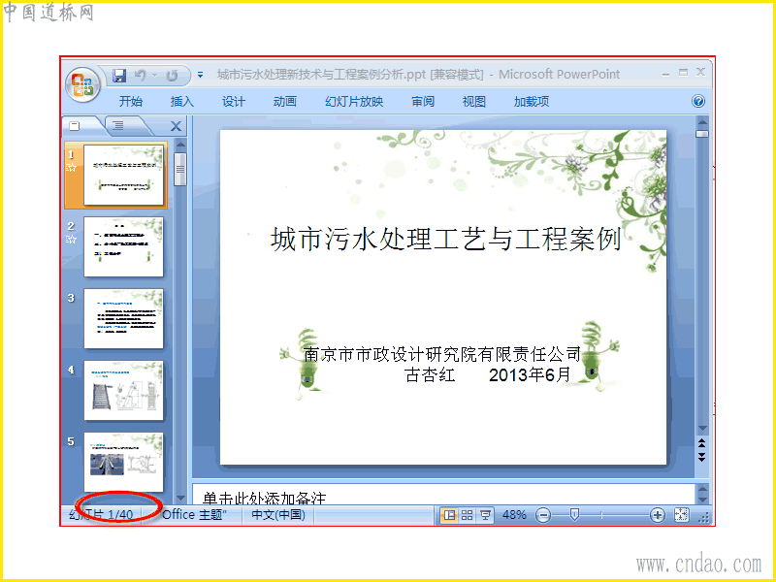Viewport: 776px width, 582px height.
Task: Fit the slide to the current window
Action: pyautogui.click(x=682, y=515)
